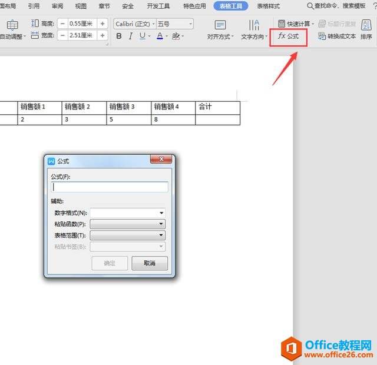This screenshot has height=365, width=377.
Task: Open the 表格范围 table range dropdown
Action: (161, 235)
